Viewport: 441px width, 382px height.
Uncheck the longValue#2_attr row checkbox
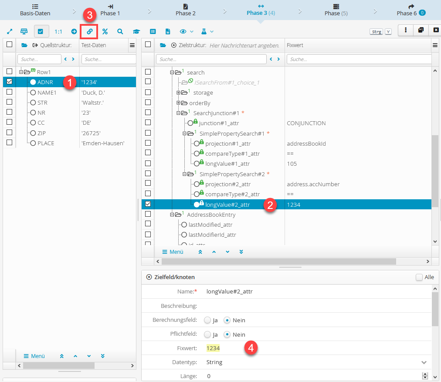148,204
